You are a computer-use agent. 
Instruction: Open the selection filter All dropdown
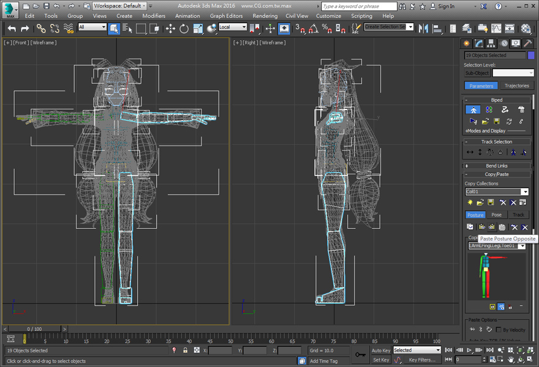click(x=92, y=27)
